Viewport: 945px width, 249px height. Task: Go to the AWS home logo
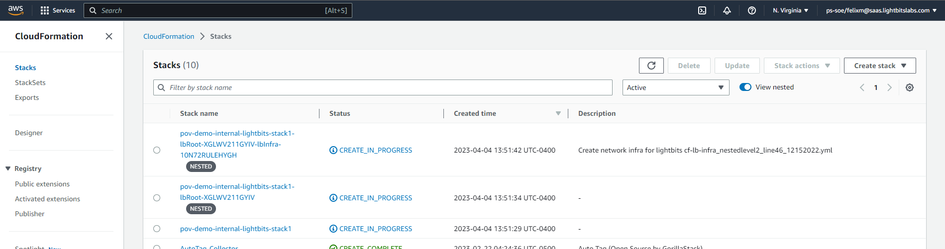pyautogui.click(x=15, y=10)
